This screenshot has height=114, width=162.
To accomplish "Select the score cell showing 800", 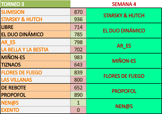I will pyautogui.click(x=78, y=80).
